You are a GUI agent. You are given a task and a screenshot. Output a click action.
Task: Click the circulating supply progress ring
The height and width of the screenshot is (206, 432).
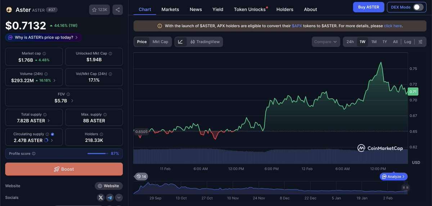click(x=46, y=140)
